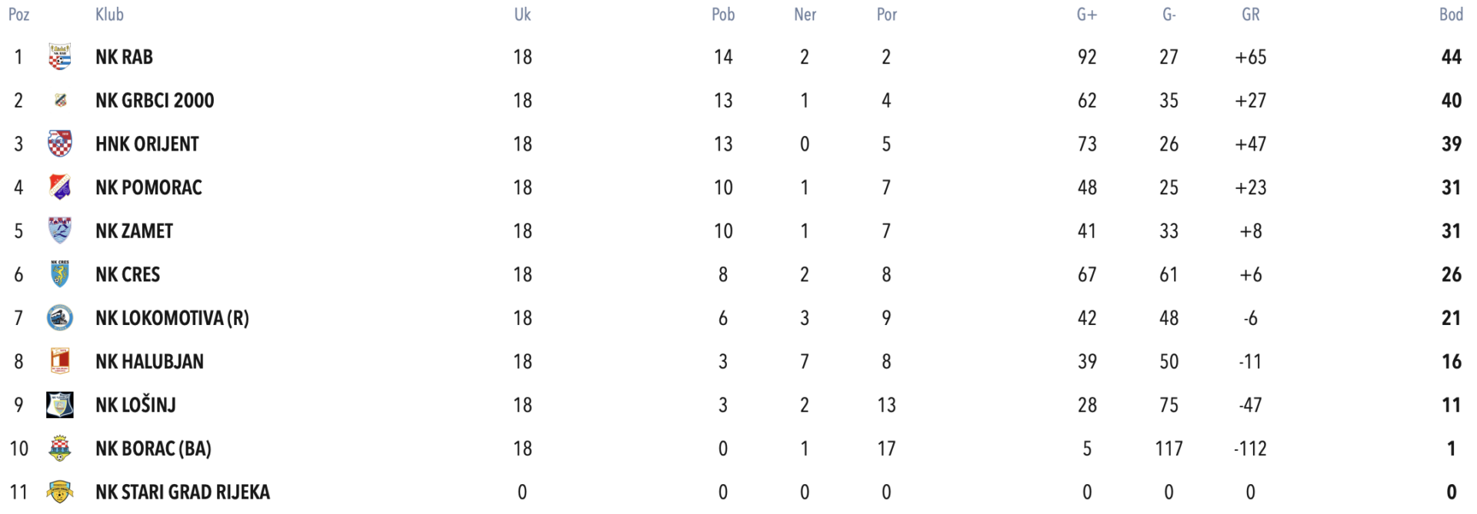The image size is (1477, 514).
Task: Sort by the GR goal difference header
Action: pos(1250,15)
